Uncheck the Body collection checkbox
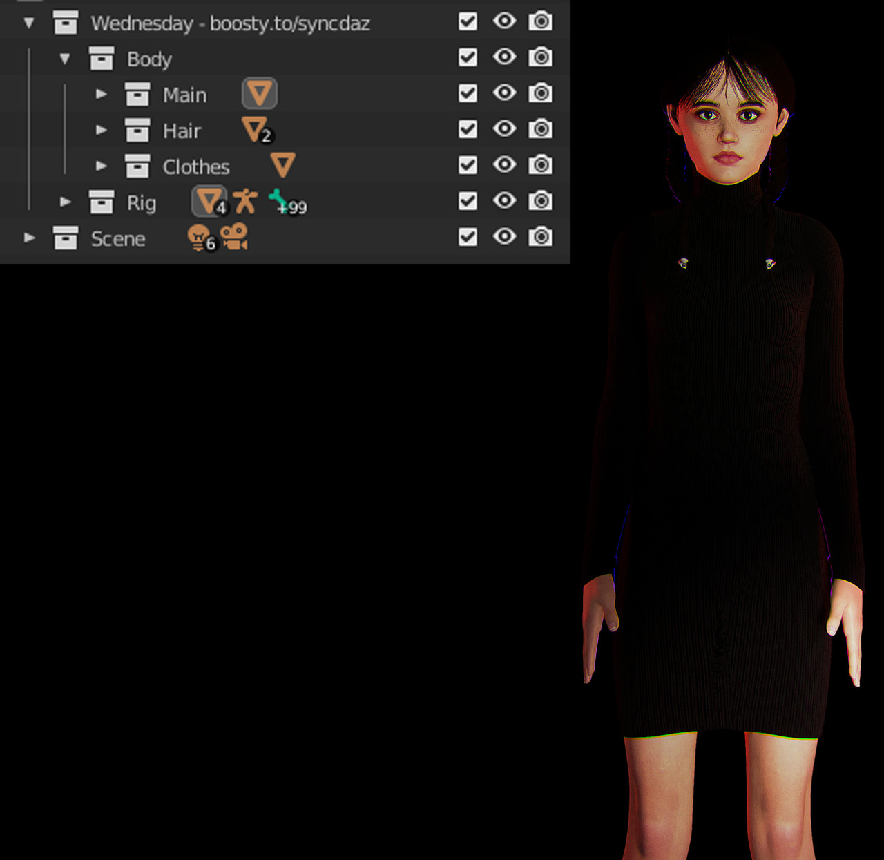The image size is (884, 860). click(x=468, y=57)
